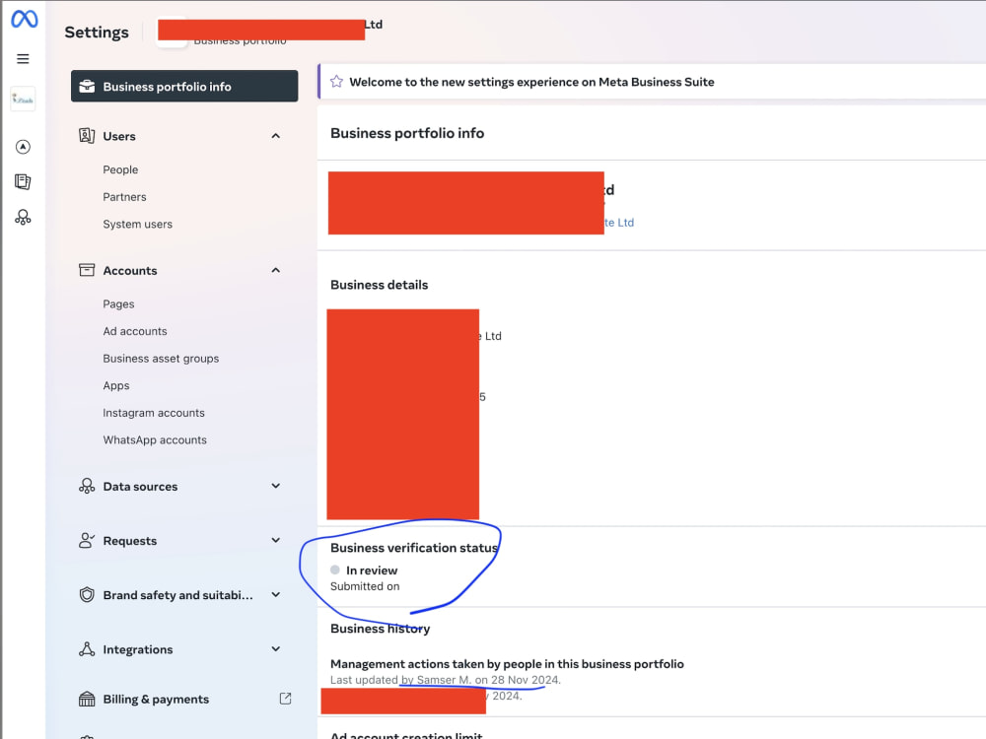Open Partners under Users
Screen dimensions: 986x739
(124, 197)
